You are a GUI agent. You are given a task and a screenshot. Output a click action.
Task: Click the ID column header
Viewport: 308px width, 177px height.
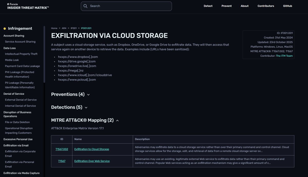pyautogui.click(x=62, y=139)
